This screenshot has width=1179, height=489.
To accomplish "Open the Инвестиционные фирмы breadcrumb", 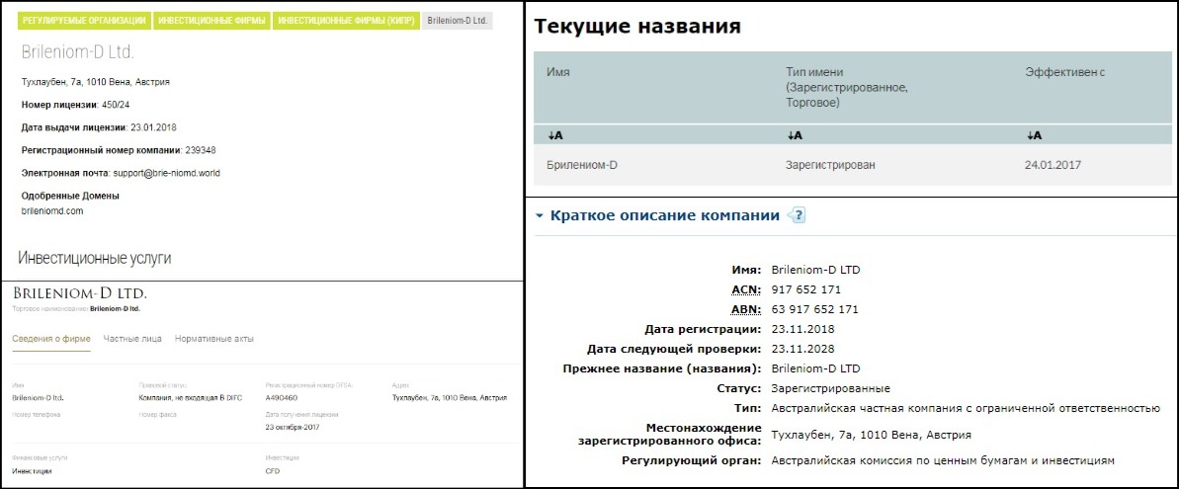I will pos(212,21).
